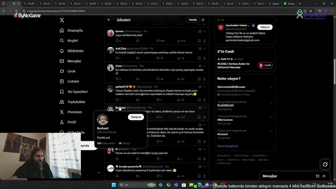Open more options on kırıpta yumurta's reply

[204, 166]
